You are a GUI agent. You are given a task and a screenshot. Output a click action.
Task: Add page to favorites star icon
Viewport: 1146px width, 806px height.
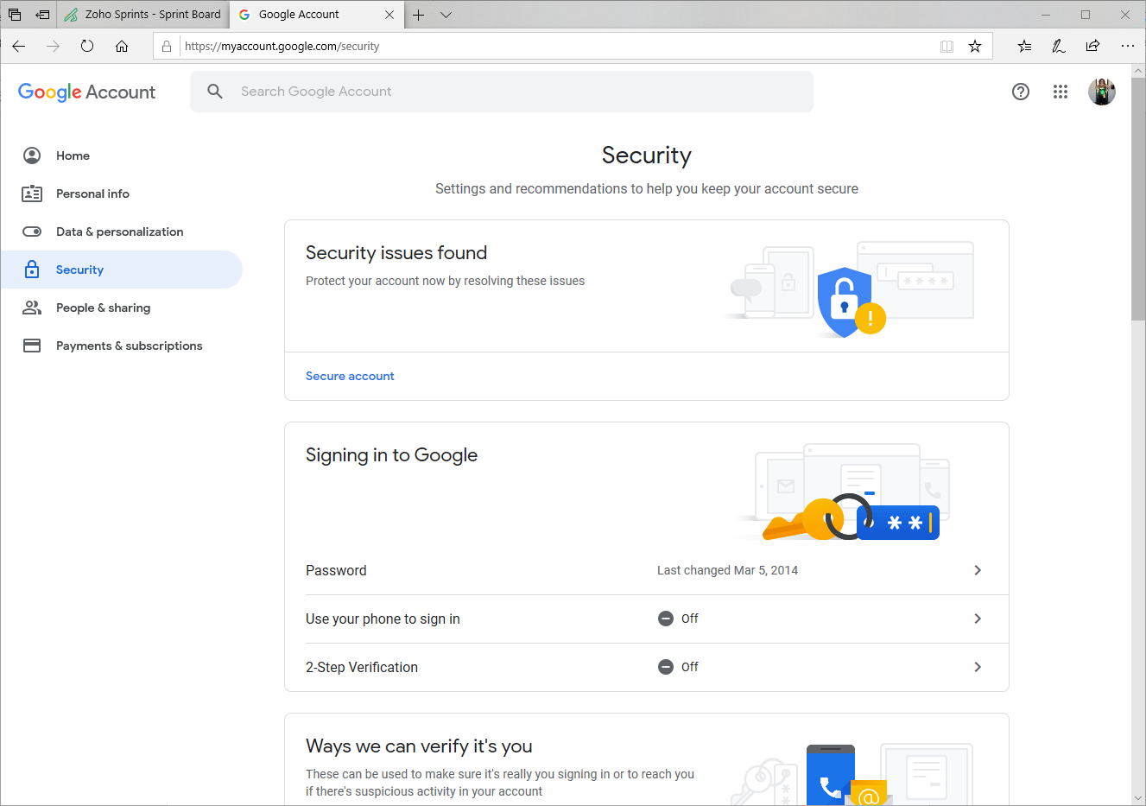tap(975, 47)
